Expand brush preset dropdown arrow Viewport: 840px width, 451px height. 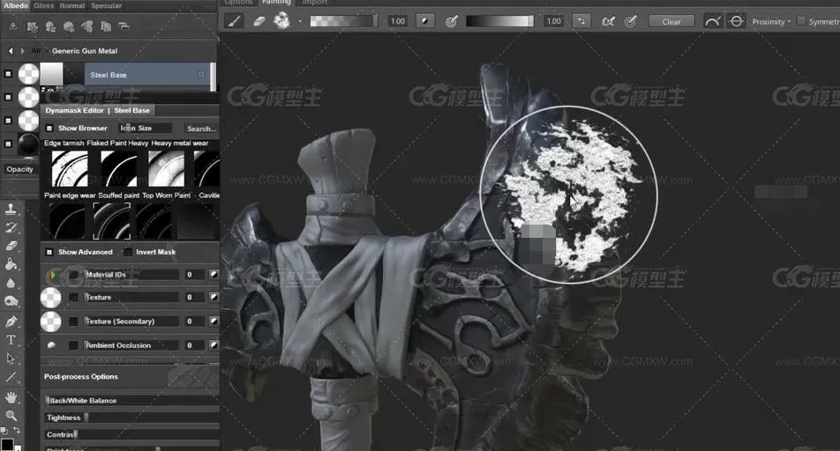click(300, 22)
